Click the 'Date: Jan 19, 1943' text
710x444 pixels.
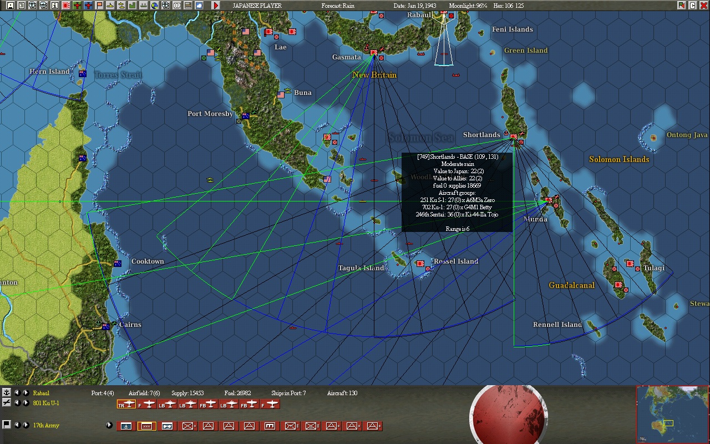point(415,6)
